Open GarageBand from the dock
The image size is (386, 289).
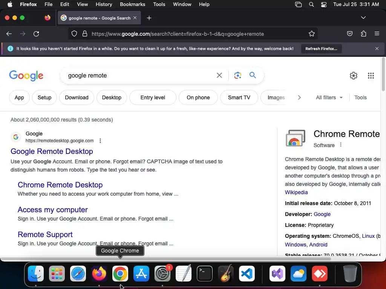coord(226,273)
